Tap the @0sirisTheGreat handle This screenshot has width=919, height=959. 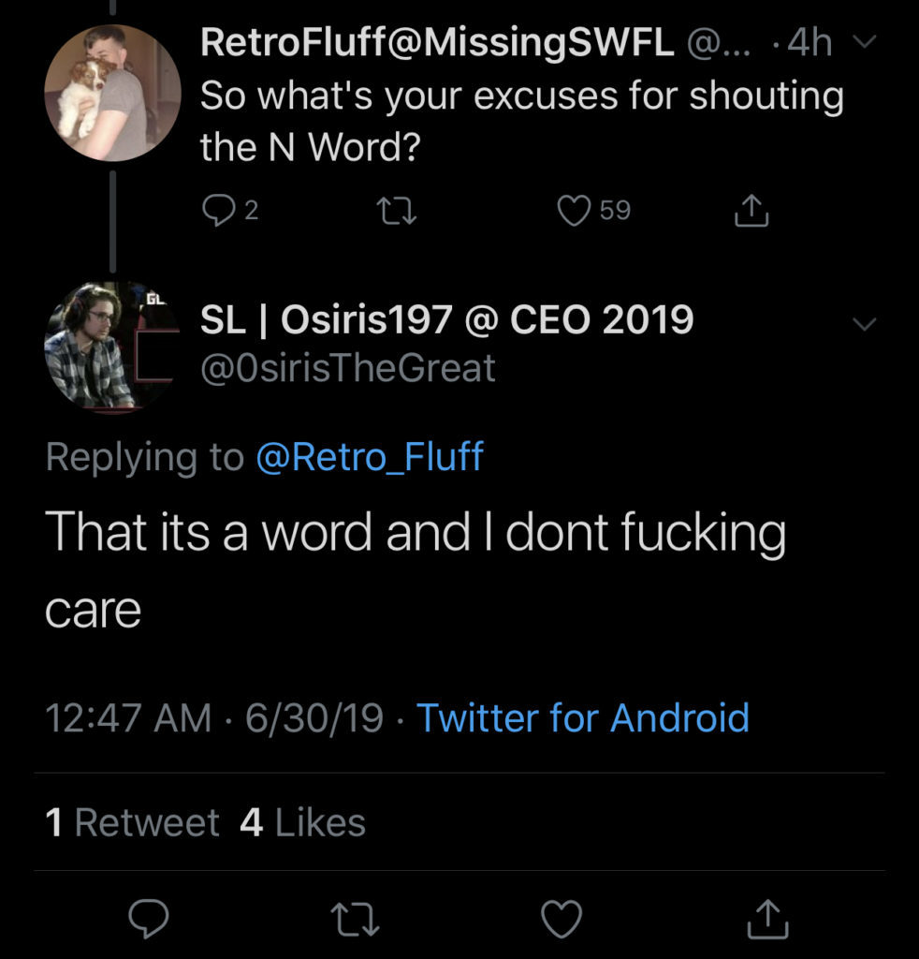click(x=348, y=367)
